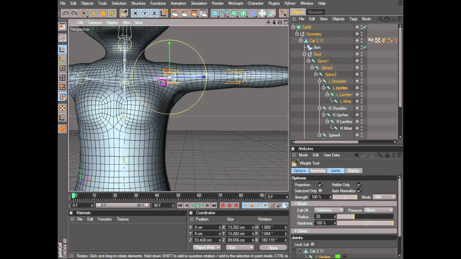Viewport: 461px width, 259px height.
Task: Click the Undo arrow icon
Action: tap(65, 13)
